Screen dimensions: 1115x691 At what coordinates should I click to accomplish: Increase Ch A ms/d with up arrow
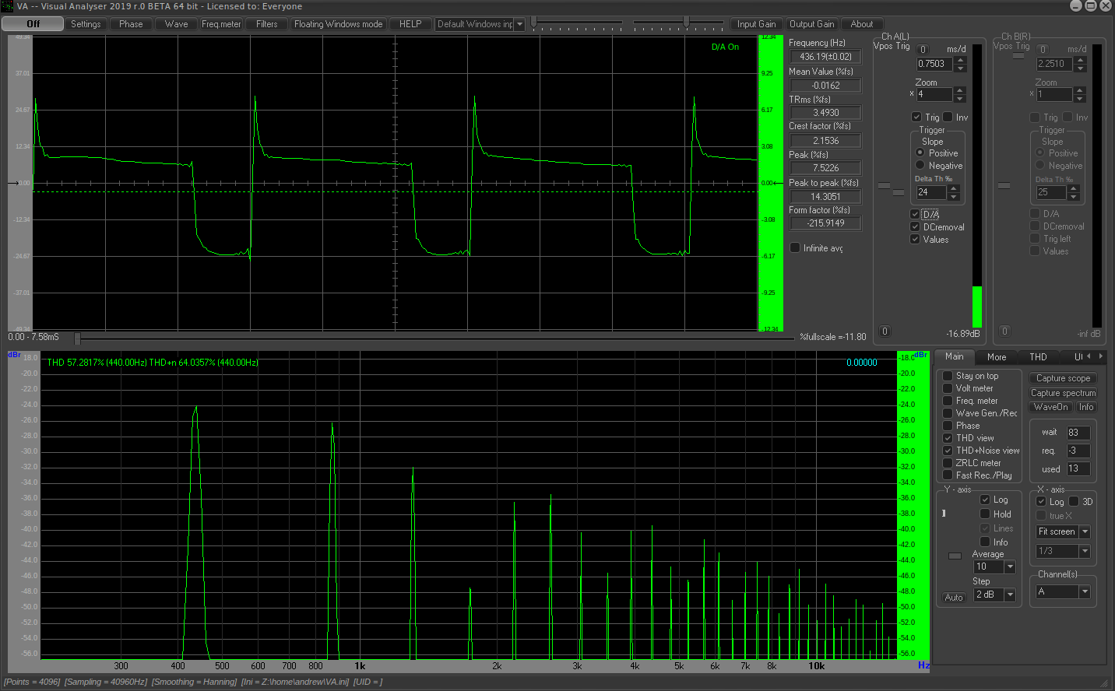960,60
